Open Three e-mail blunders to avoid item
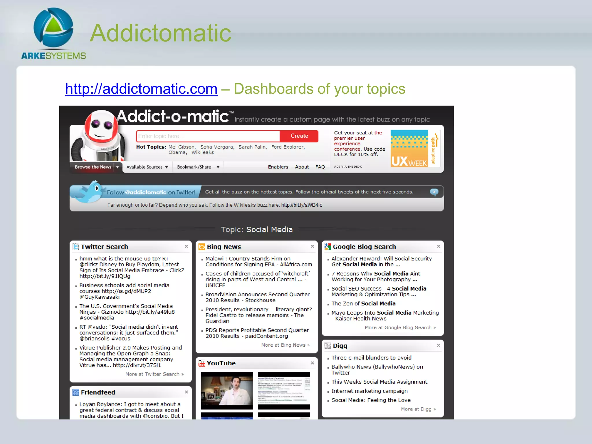The width and height of the screenshot is (592, 444). [371, 358]
